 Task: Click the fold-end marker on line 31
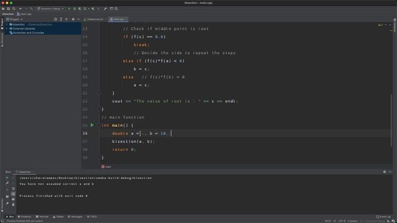[99, 93]
